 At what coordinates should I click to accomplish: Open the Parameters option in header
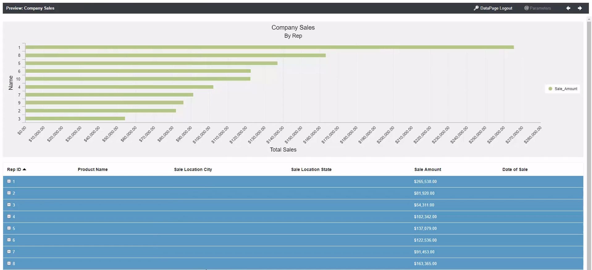point(537,8)
